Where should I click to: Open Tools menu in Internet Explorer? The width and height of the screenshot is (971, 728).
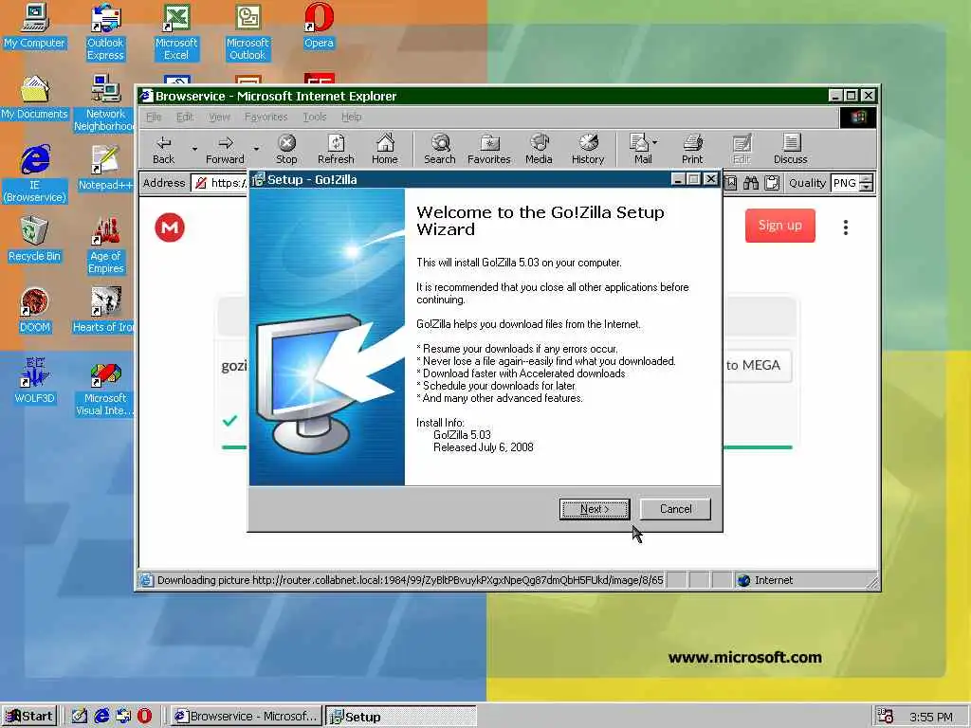[315, 117]
